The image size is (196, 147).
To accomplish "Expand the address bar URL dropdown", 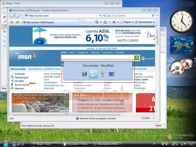I will tap(100, 16).
